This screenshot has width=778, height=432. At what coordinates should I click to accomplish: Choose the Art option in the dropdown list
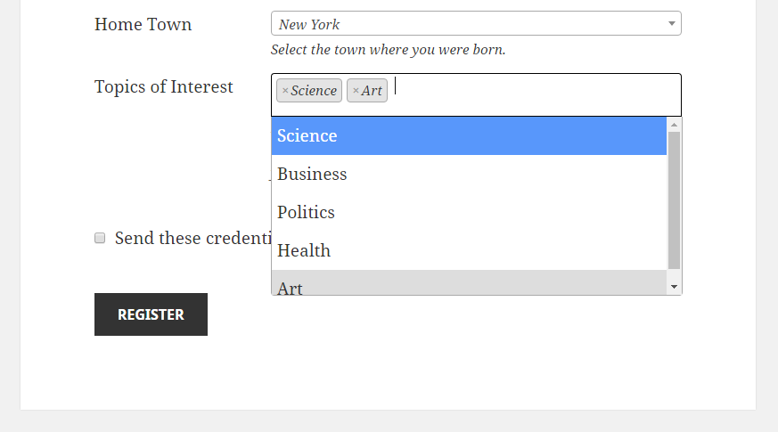tap(469, 286)
